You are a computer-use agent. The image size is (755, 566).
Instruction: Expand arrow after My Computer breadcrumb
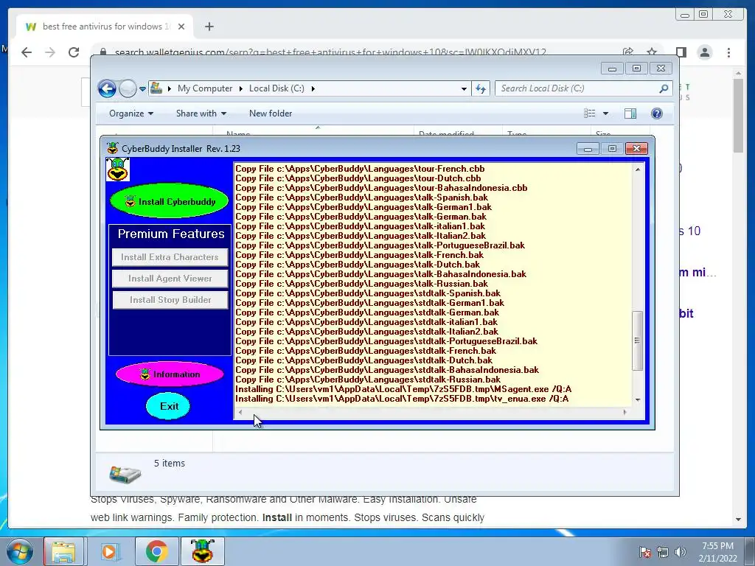point(241,88)
